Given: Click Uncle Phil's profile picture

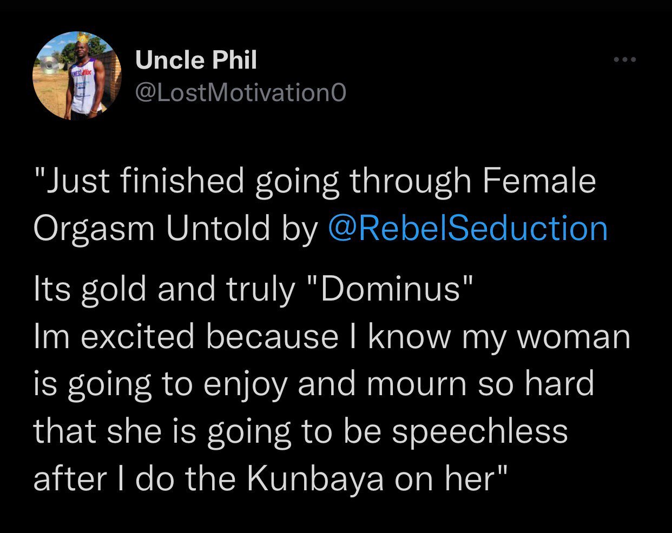Looking at the screenshot, I should (77, 76).
